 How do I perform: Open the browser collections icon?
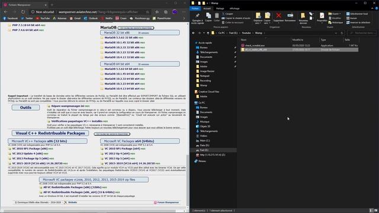pyautogui.click(x=166, y=12)
